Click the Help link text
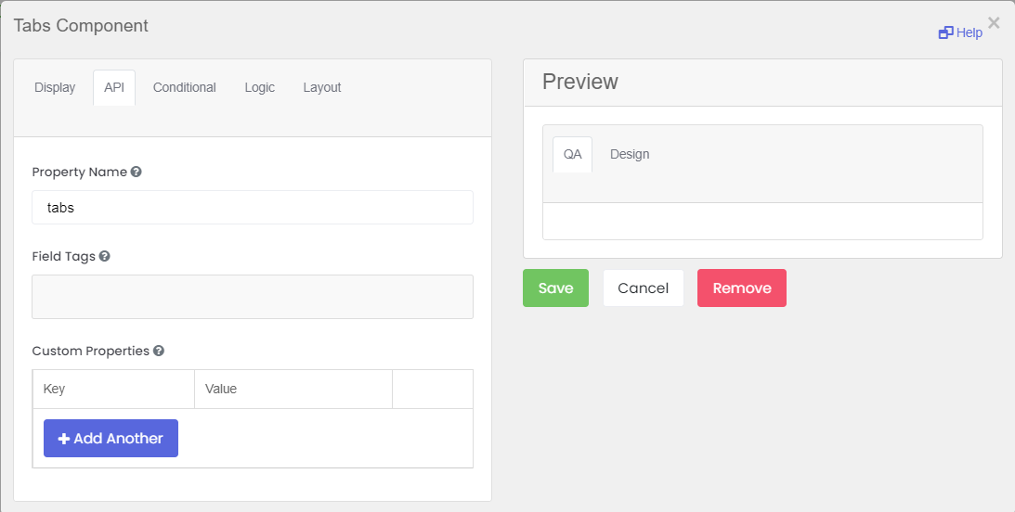Viewport: 1015px width, 512px height. tap(969, 32)
